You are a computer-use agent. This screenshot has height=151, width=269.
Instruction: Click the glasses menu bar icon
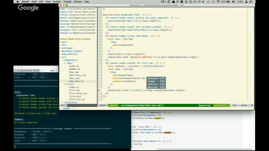point(195,2)
